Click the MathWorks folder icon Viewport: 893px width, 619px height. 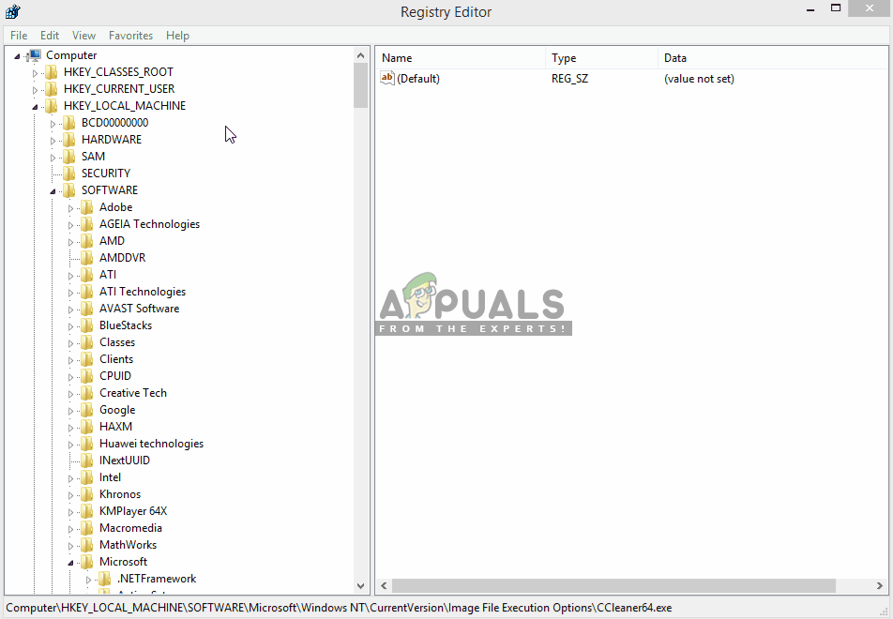coord(86,545)
